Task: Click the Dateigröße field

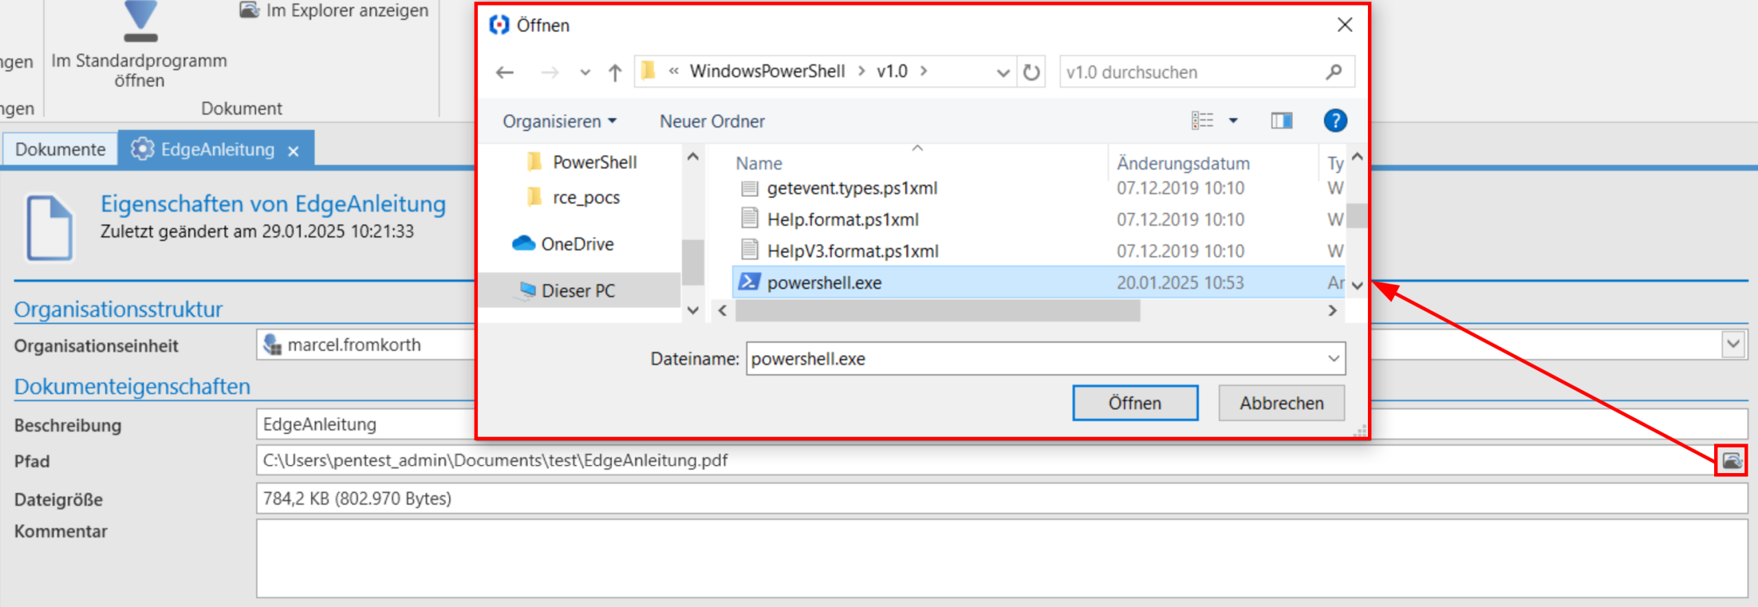Action: [1002, 498]
